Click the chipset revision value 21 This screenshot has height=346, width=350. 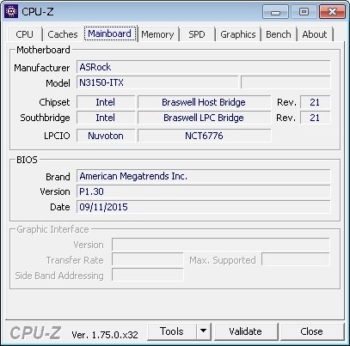click(x=315, y=102)
